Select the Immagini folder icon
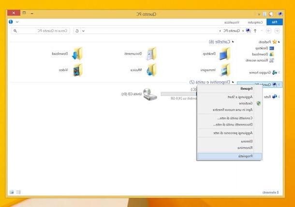Image resolution: width=295 pixels, height=207 pixels. tap(225, 70)
